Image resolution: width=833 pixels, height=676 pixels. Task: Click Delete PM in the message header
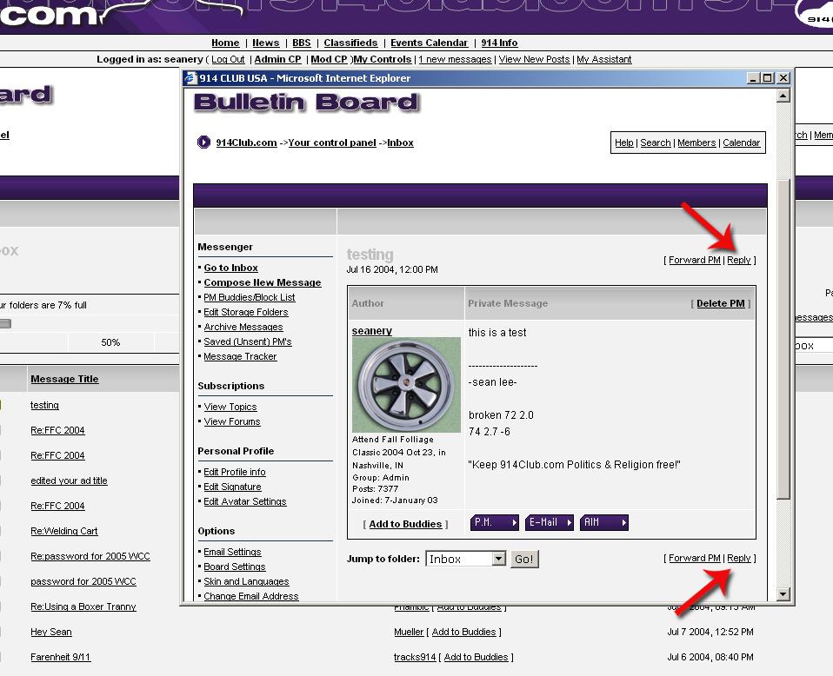coord(721,303)
